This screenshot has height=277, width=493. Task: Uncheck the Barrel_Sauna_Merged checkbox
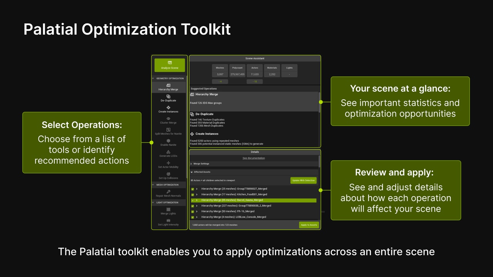click(193, 200)
